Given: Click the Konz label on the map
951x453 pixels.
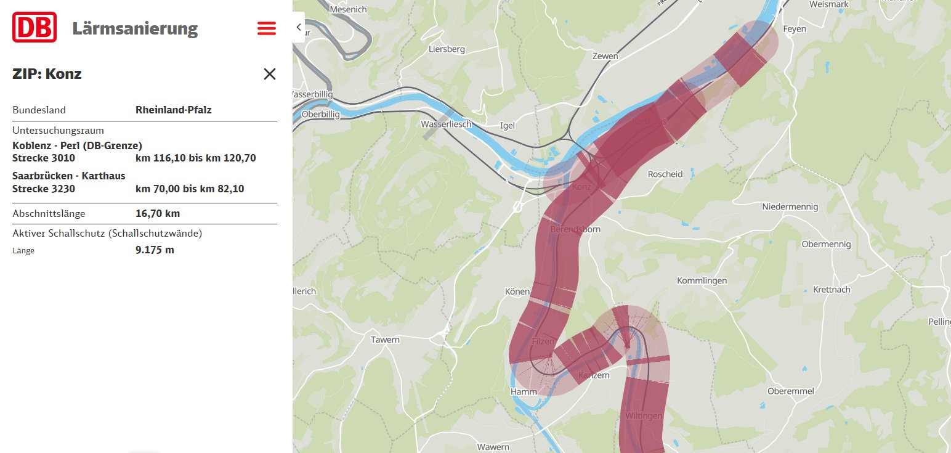Looking at the screenshot, I should [581, 187].
